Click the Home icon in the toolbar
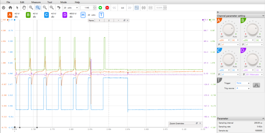 10,7
